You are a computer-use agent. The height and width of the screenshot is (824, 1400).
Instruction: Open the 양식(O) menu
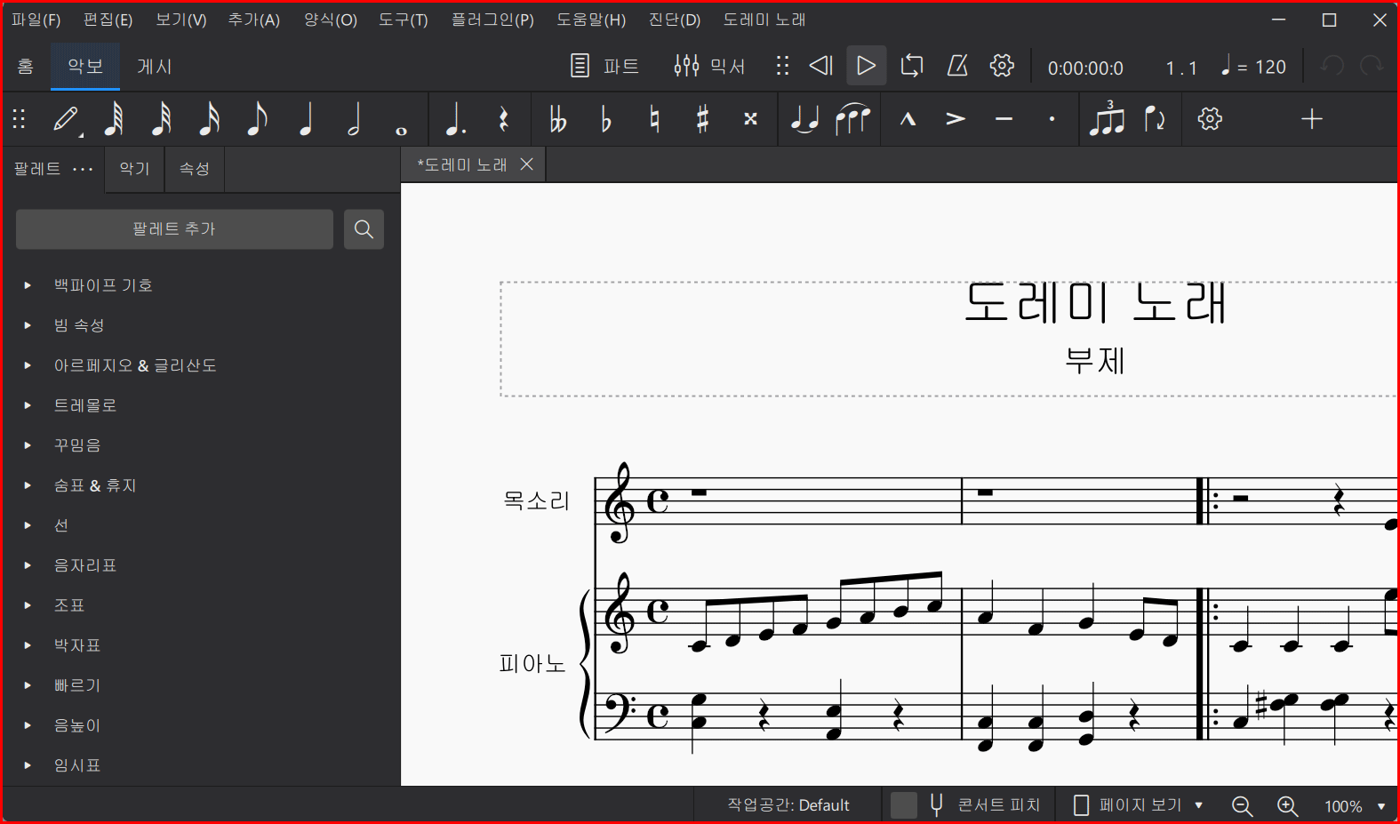tap(331, 20)
